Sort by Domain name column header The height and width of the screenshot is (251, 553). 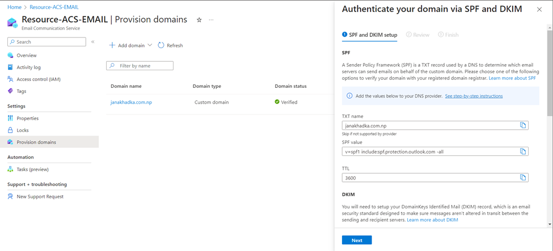point(126,86)
